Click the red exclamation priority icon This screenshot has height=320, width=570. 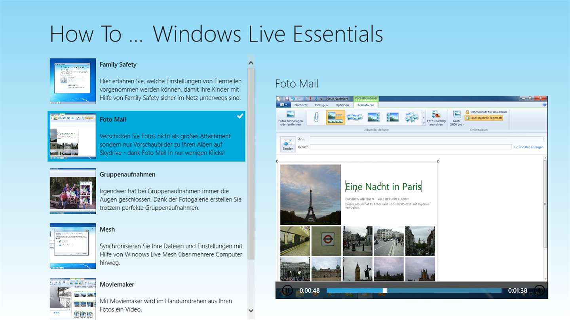coord(311,98)
